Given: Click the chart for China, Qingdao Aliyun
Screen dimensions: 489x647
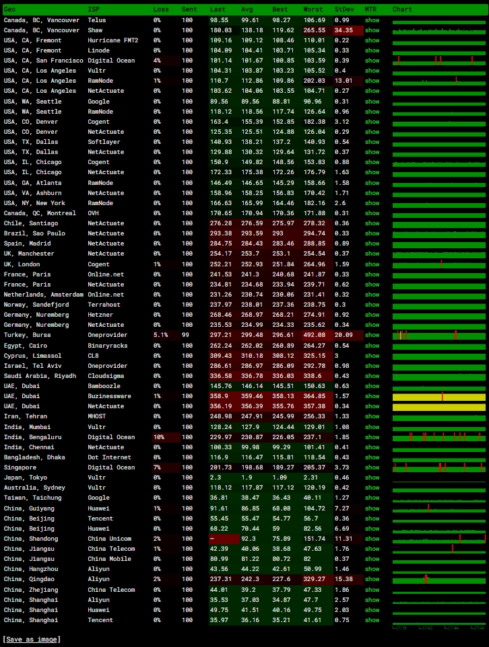Looking at the screenshot, I should 439,579.
